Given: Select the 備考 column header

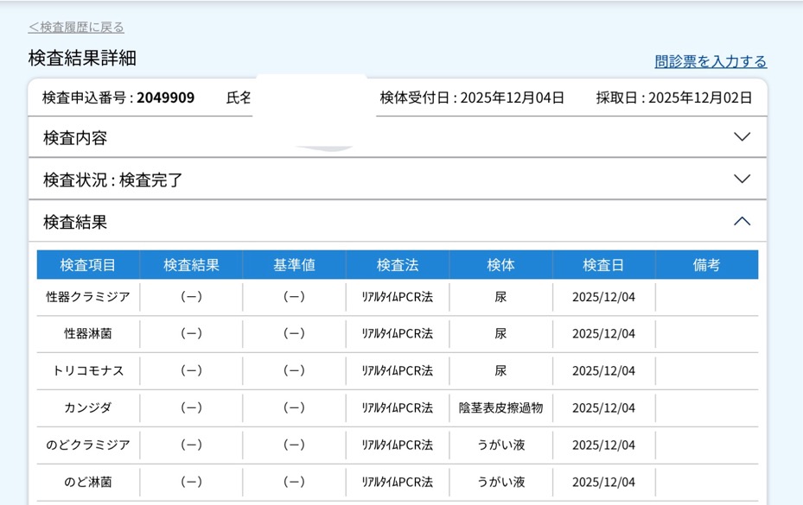Looking at the screenshot, I should pos(706,265).
